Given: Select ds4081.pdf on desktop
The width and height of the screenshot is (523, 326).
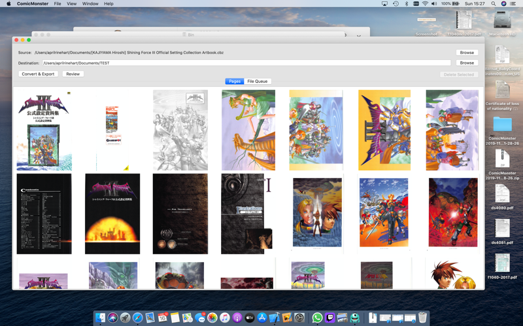Looking at the screenshot, I should 502,231.
